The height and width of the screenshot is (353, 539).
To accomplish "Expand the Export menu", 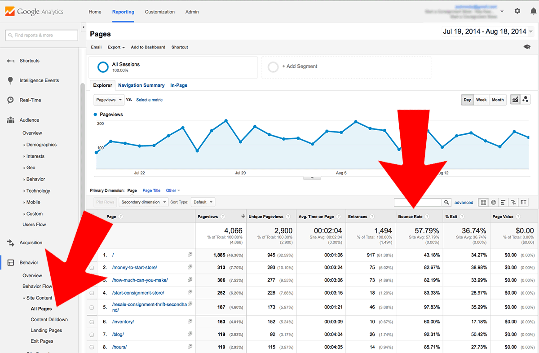I will [116, 47].
